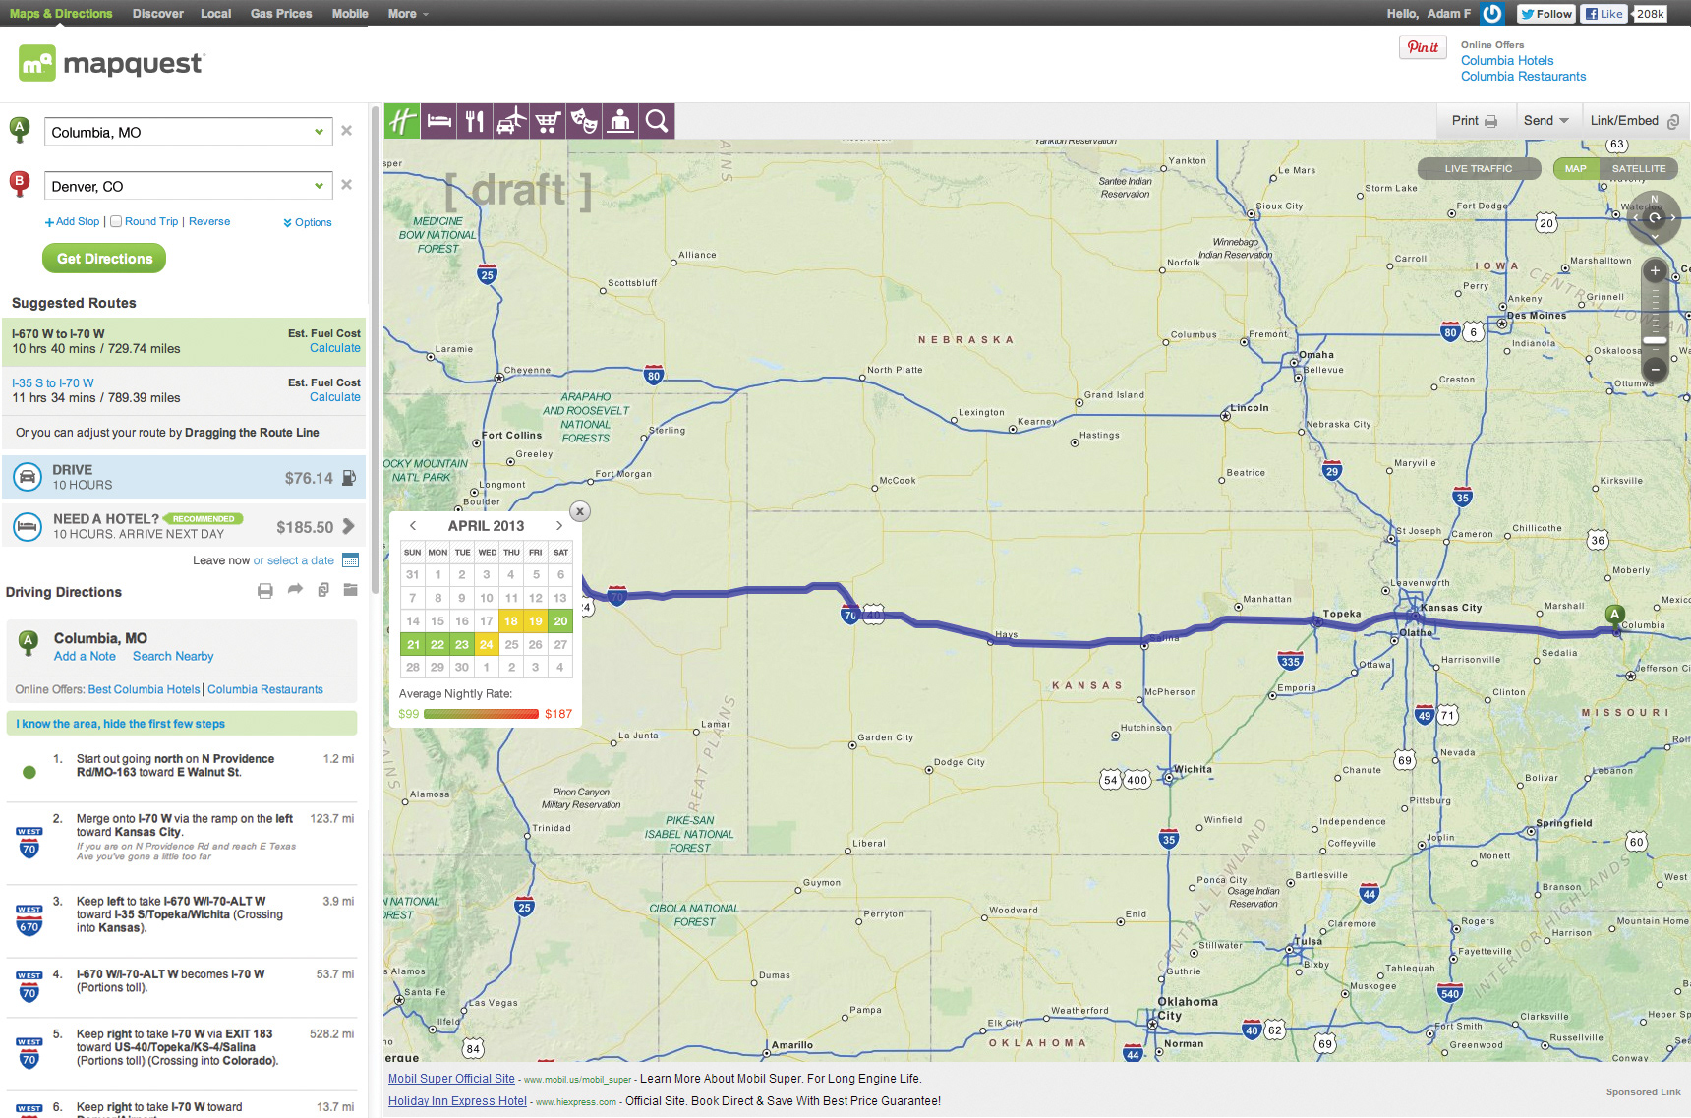This screenshot has height=1118, width=1691.
Task: Expand route Options
Action: pos(308,222)
